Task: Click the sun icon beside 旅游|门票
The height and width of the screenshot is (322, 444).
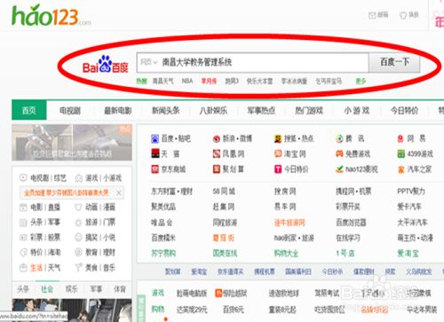Action: coord(78,223)
